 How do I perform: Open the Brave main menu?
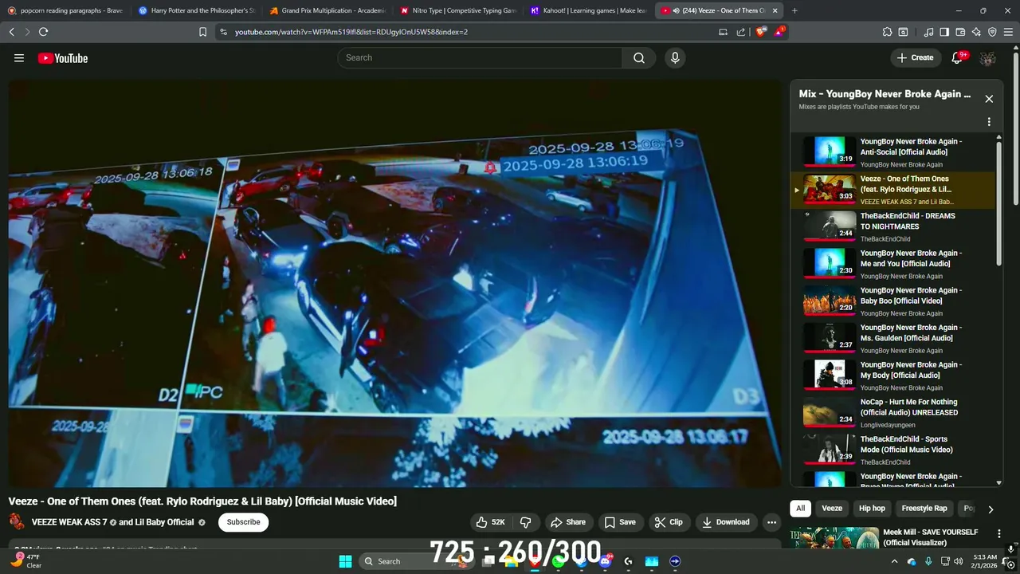click(1008, 32)
